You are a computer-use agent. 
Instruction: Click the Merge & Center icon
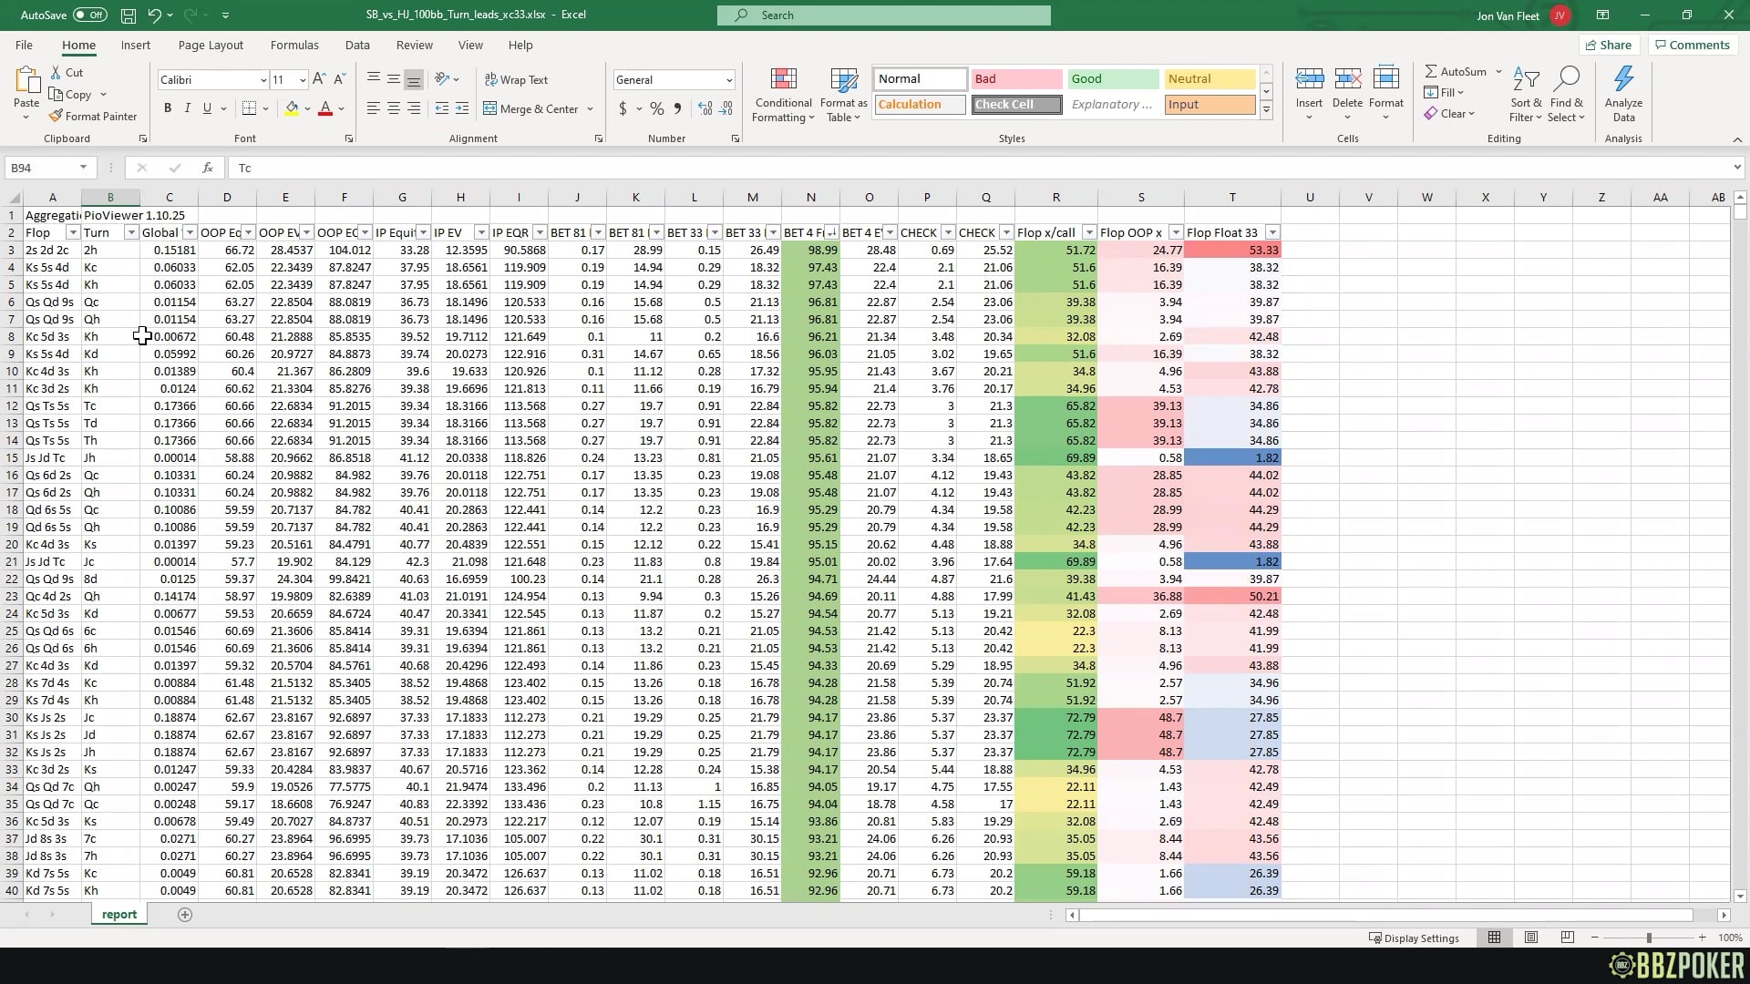tap(490, 108)
